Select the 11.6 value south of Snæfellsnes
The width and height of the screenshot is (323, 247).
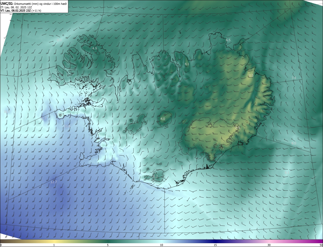tap(67, 126)
